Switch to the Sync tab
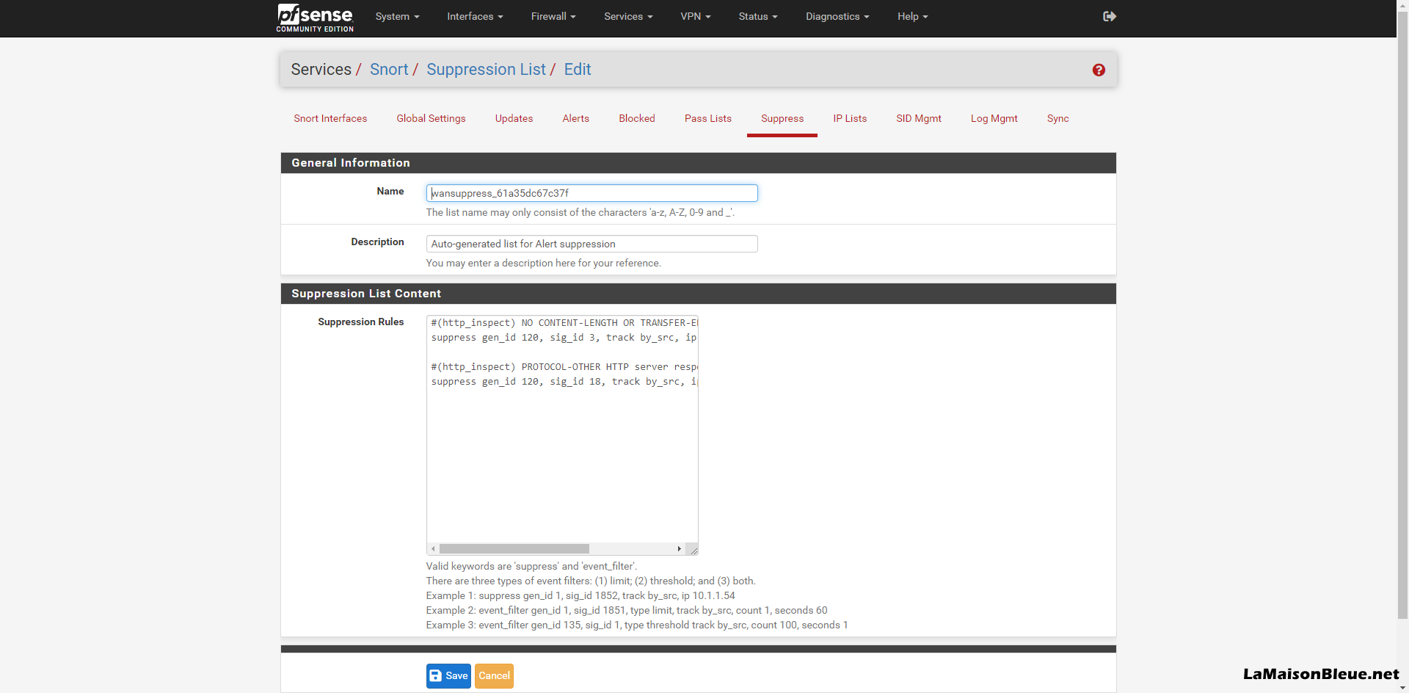 (1057, 118)
